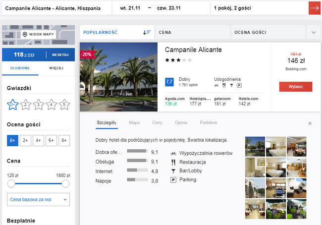The image size is (322, 225).
Task: Click the red search arrow button
Action: coord(314,8)
